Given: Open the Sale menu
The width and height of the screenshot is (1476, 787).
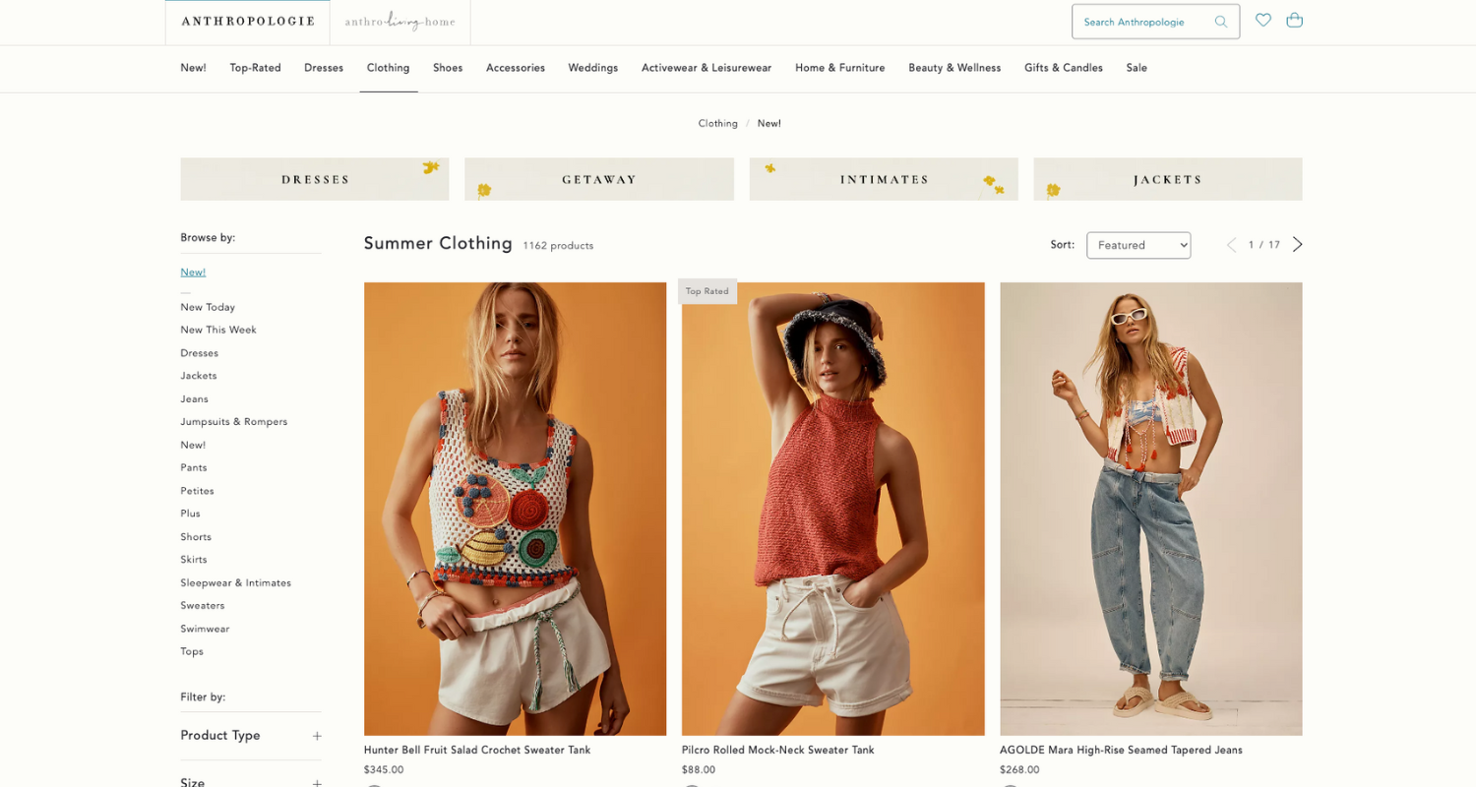Looking at the screenshot, I should (1137, 68).
